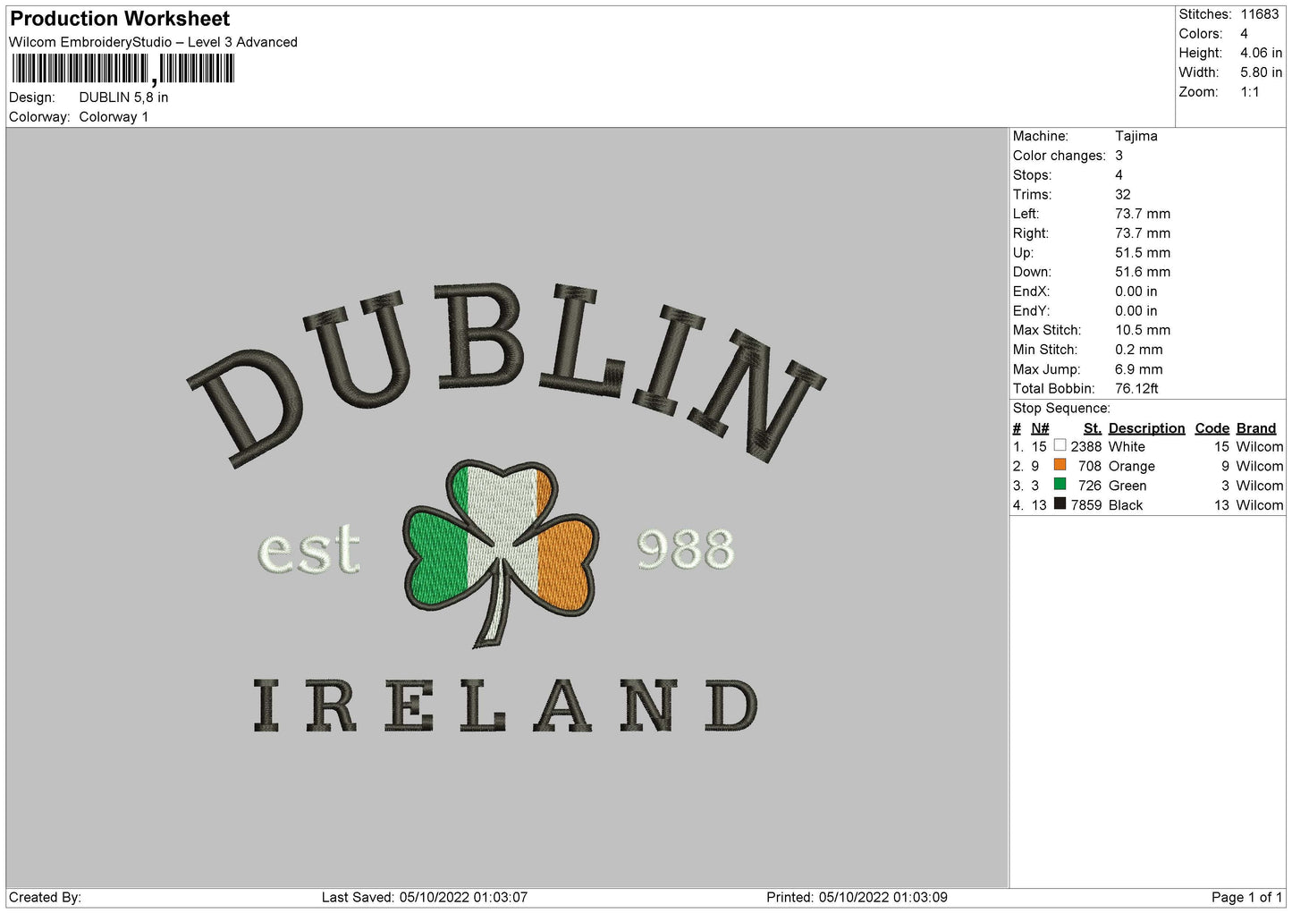This screenshot has height=913, width=1292.
Task: Click the barcode under the header
Action: (x=123, y=70)
